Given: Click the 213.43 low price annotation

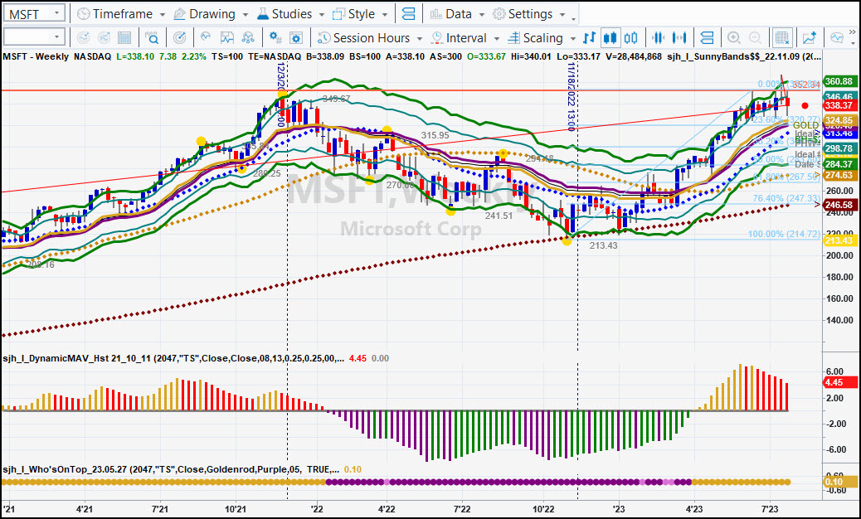Looking at the screenshot, I should pyautogui.click(x=603, y=245).
